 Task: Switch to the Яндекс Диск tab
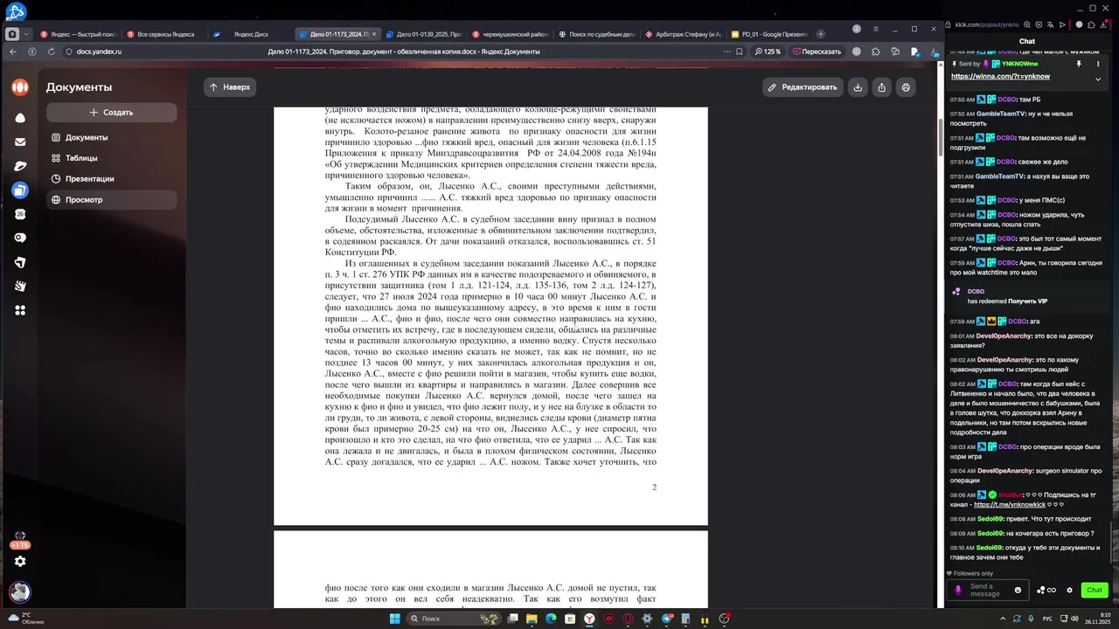[x=250, y=34]
